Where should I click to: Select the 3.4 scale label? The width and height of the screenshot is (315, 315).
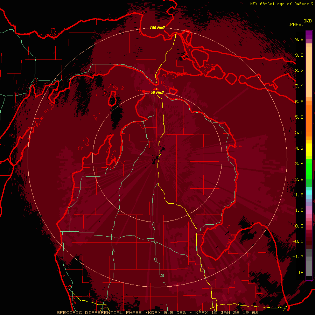point(299,164)
